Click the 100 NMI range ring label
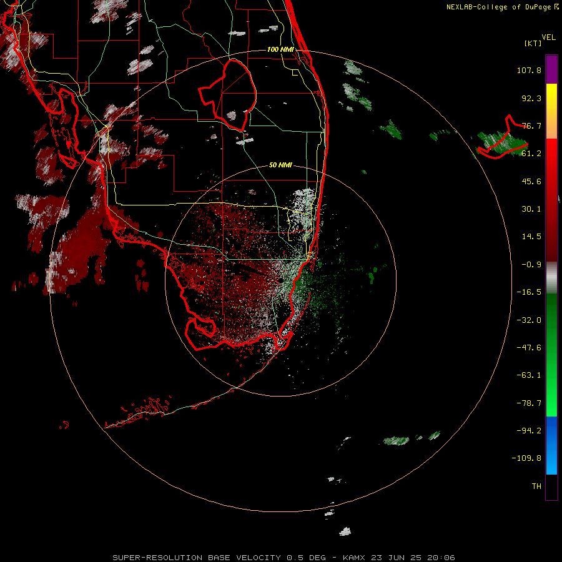Screen dimensions: 562x562 [x=280, y=49]
